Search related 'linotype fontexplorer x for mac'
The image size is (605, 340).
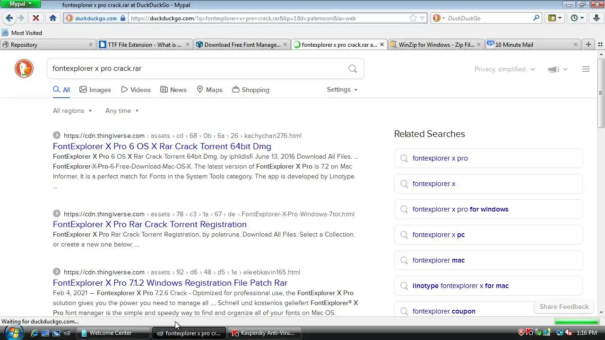click(x=488, y=286)
